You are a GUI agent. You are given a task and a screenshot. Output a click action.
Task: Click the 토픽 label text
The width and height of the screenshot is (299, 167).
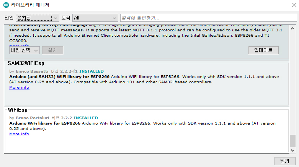[65, 18]
